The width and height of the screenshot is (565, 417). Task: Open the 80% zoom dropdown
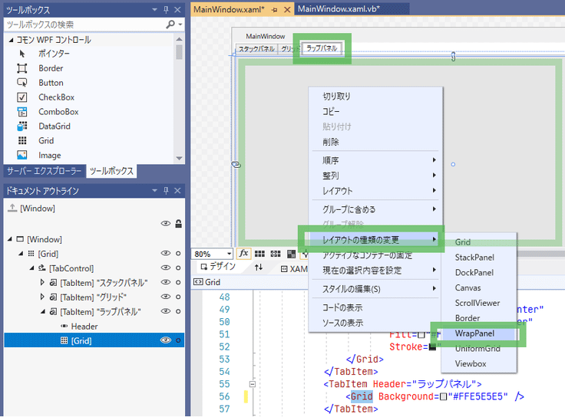(228, 254)
